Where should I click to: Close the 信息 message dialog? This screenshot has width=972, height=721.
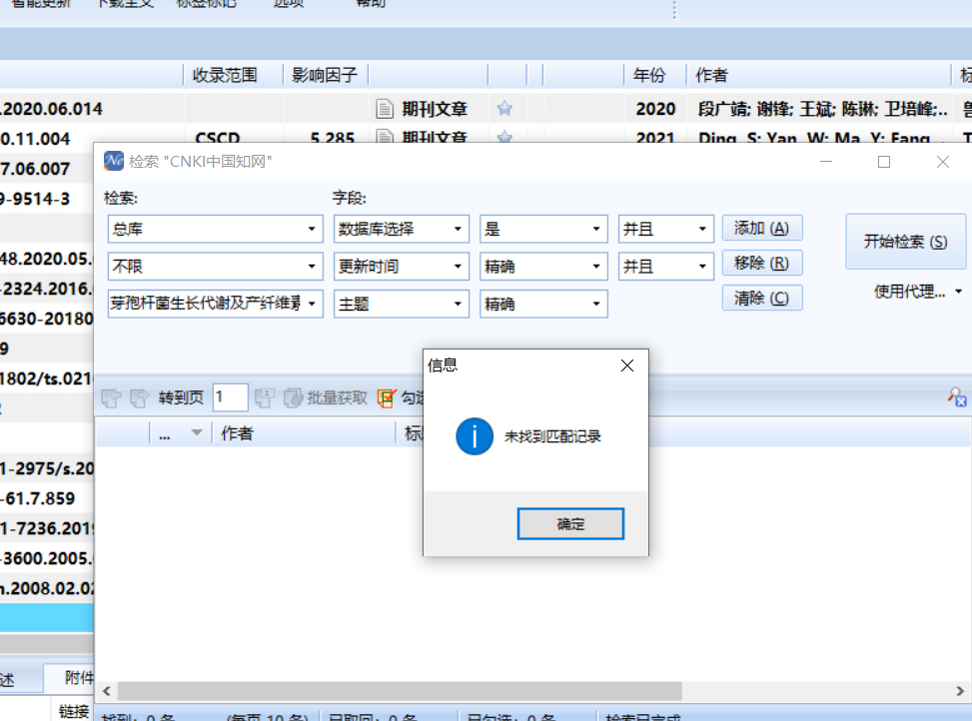627,365
